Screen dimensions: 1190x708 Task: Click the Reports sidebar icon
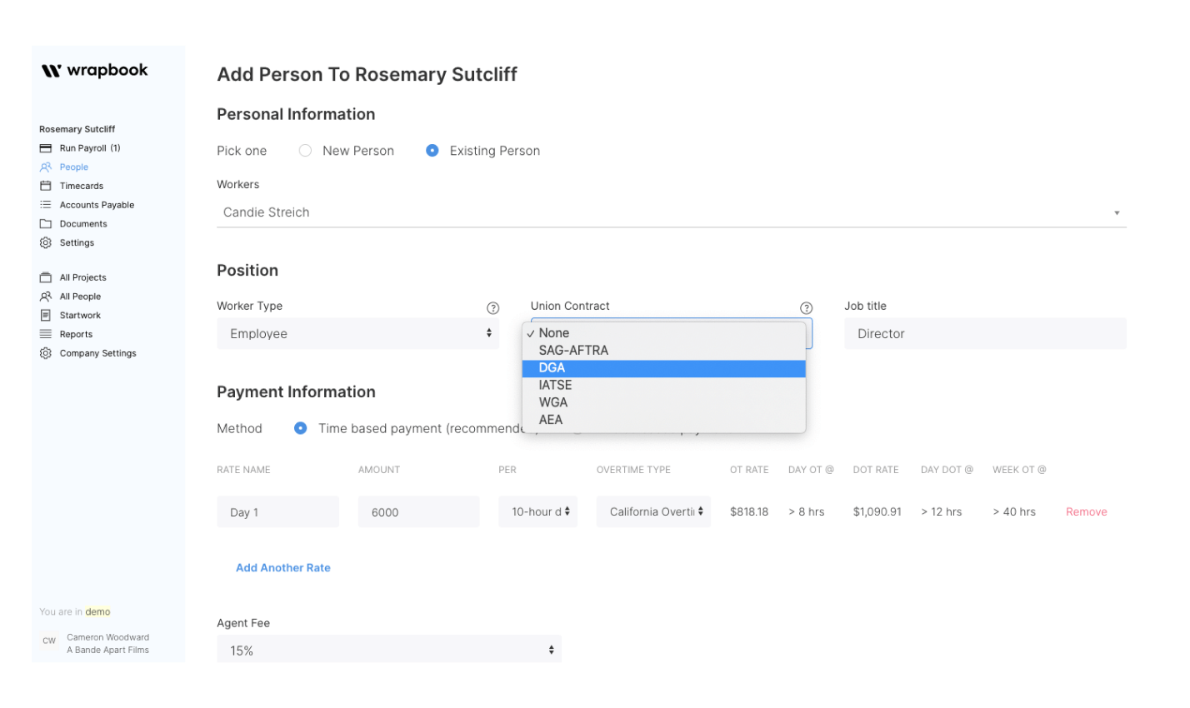pos(46,334)
